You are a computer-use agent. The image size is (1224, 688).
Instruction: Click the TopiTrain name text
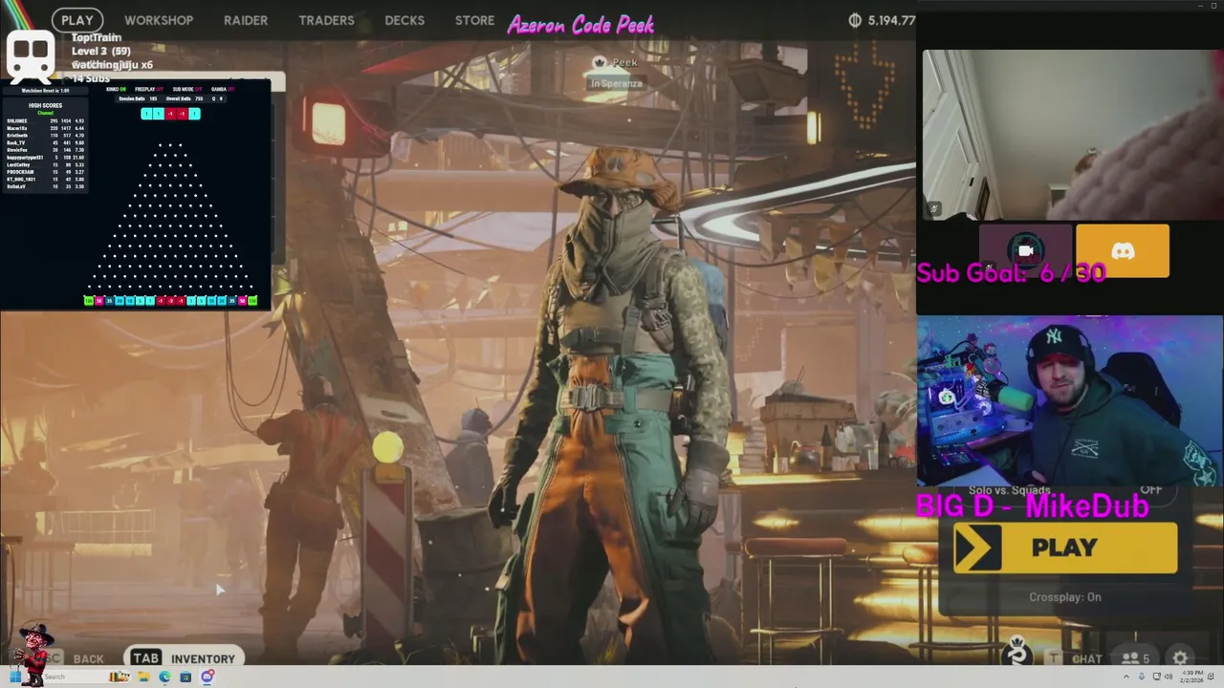[x=97, y=37]
